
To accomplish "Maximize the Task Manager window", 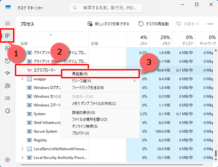I will coord(197,4).
